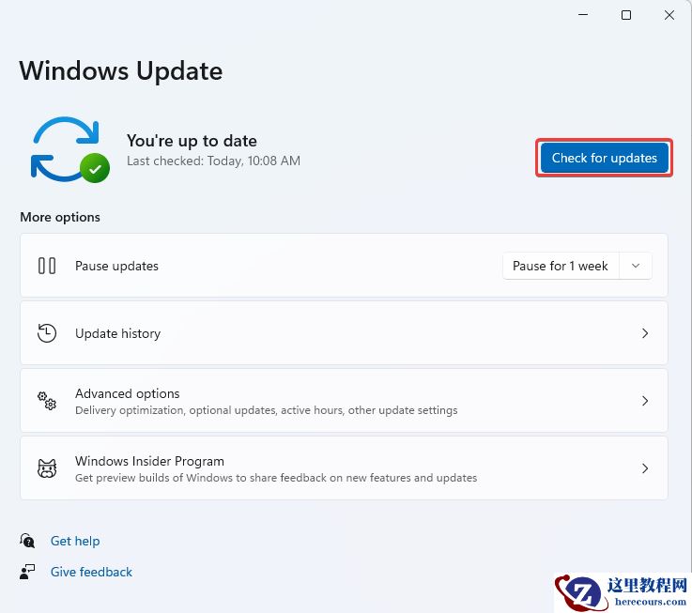Click the Advanced options gears icon
692x613 pixels.
(x=47, y=401)
